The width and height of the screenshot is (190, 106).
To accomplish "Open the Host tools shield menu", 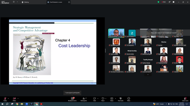I will (121, 99).
